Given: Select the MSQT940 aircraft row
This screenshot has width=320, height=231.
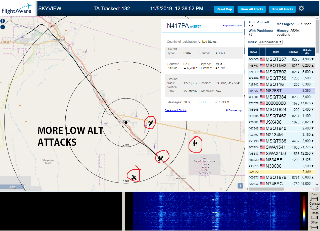Looking at the screenshot, I should [x=281, y=128].
